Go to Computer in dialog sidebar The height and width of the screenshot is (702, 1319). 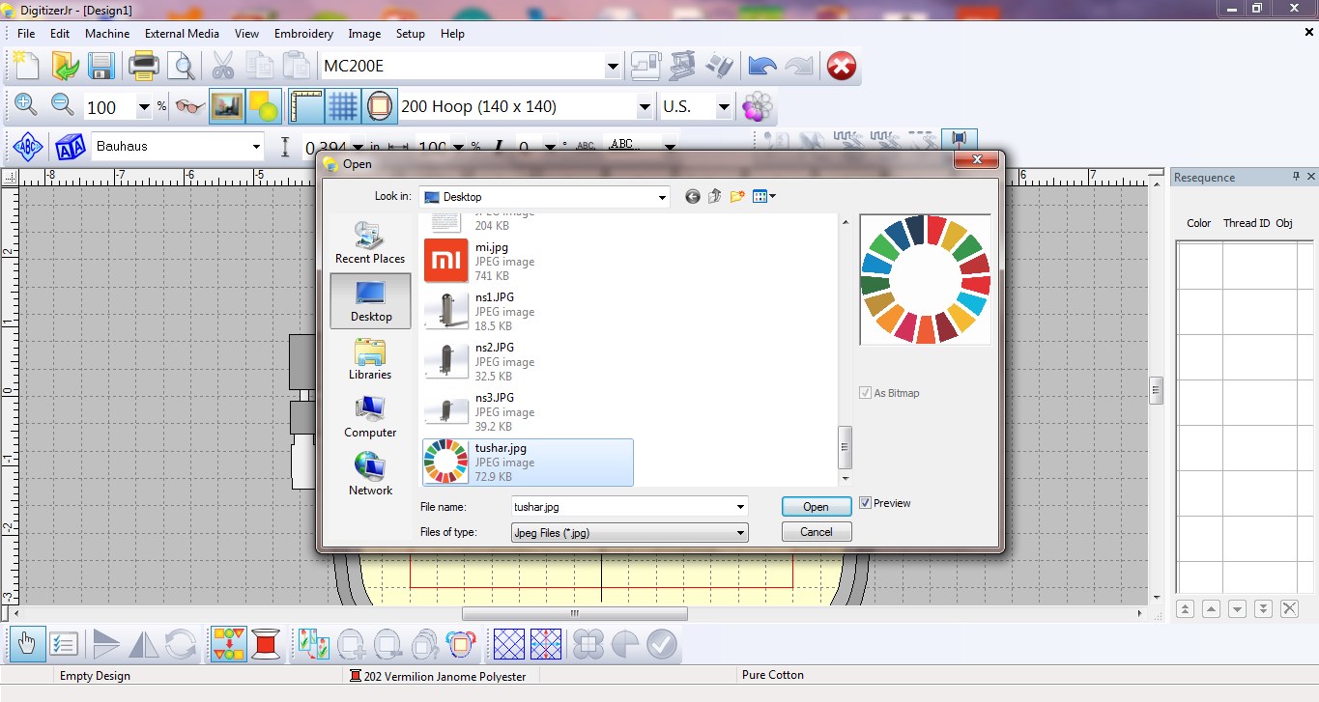(370, 416)
